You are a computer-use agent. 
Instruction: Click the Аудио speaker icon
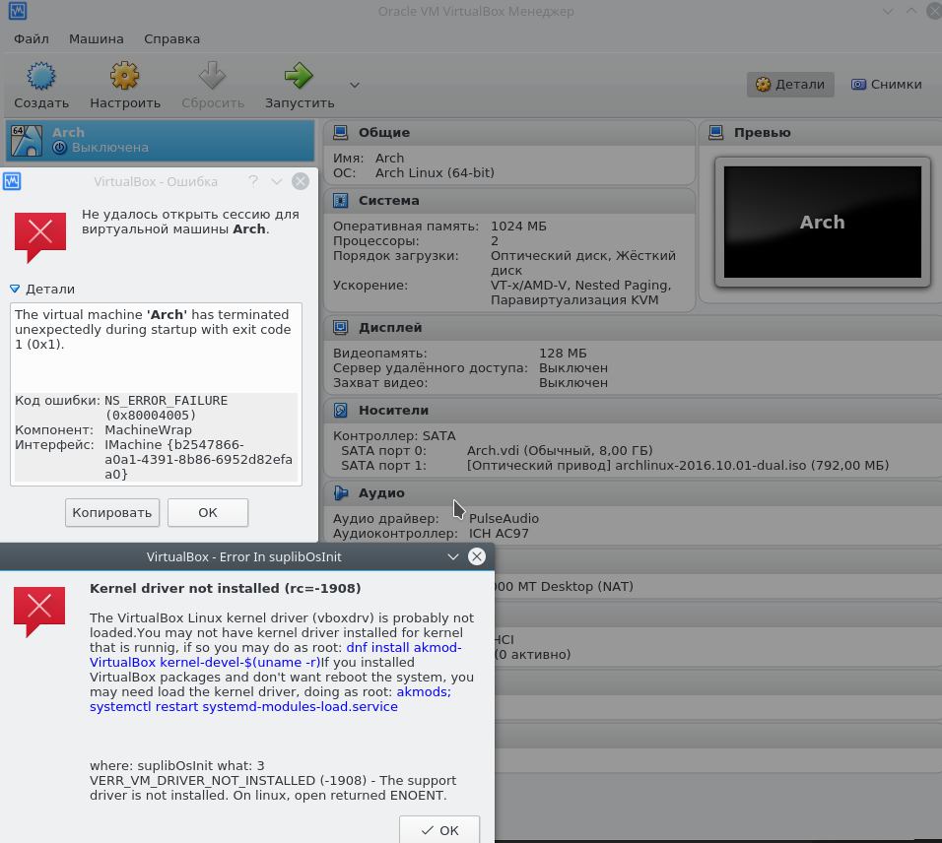coord(341,493)
